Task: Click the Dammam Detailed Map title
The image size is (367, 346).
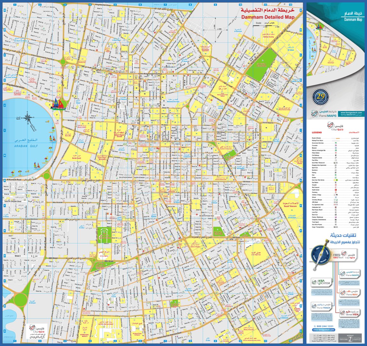Action: pyautogui.click(x=268, y=17)
